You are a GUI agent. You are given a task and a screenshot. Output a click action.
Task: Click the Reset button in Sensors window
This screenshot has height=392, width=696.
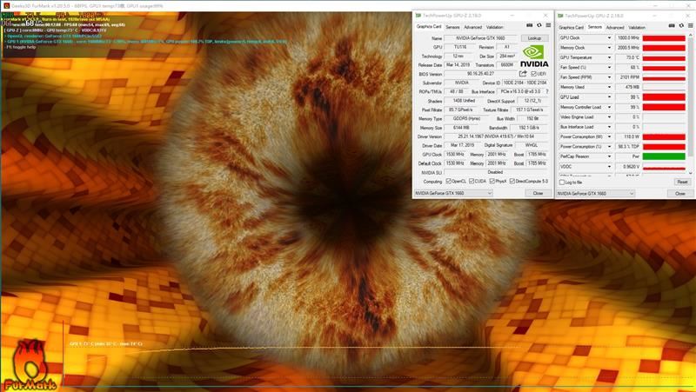pos(682,183)
